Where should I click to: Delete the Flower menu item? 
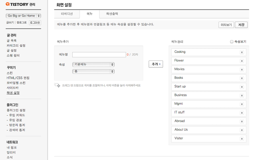[242, 61]
